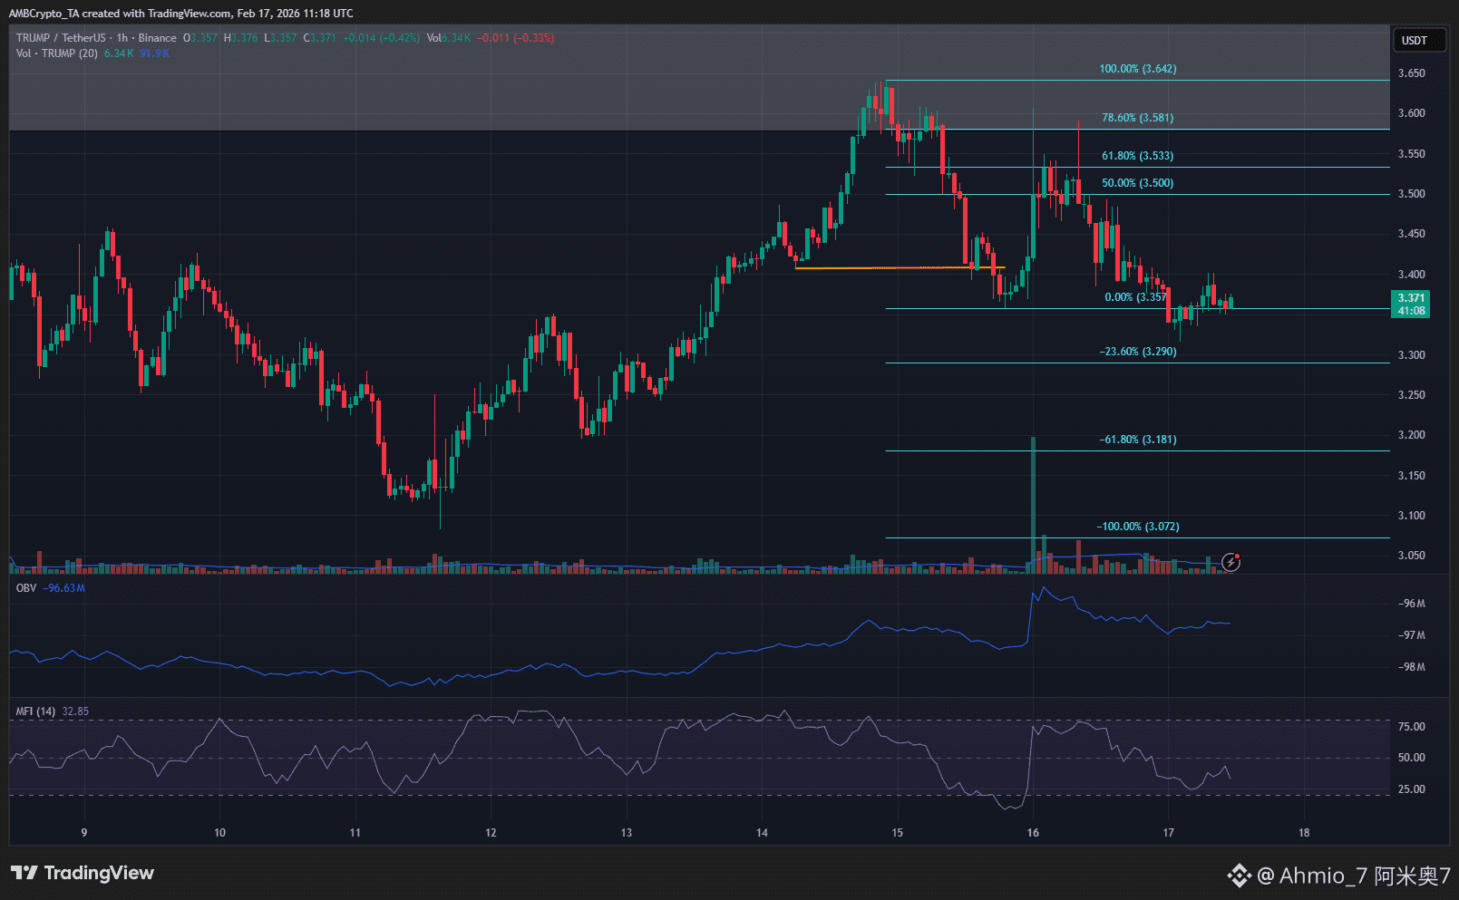The height and width of the screenshot is (900, 1459).
Task: Click the current price label showing 3.371
Action: [x=1413, y=297]
